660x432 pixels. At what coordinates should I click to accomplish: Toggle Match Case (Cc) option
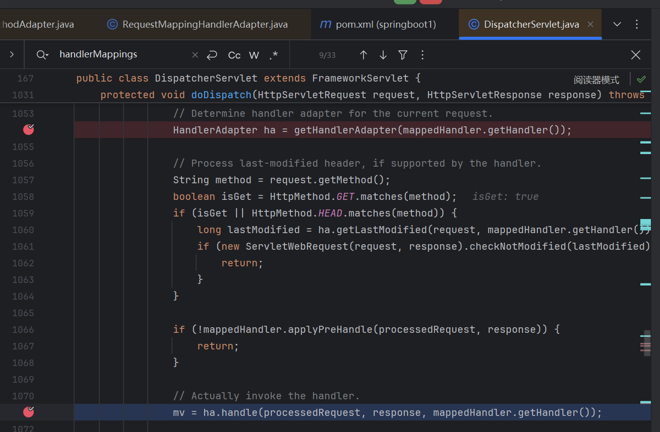pyautogui.click(x=234, y=55)
